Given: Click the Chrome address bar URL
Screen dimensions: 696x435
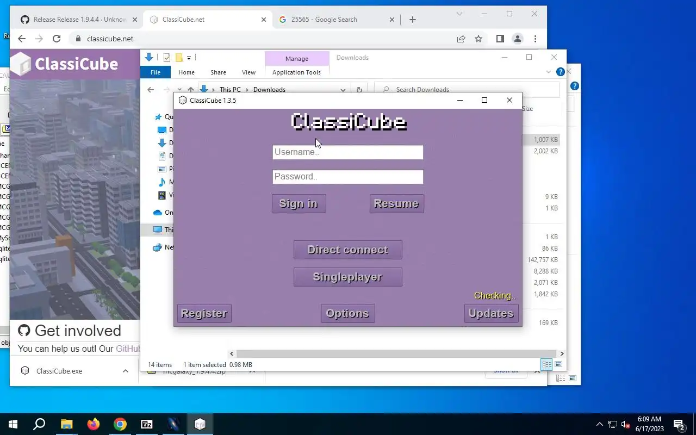Looking at the screenshot, I should click(110, 39).
